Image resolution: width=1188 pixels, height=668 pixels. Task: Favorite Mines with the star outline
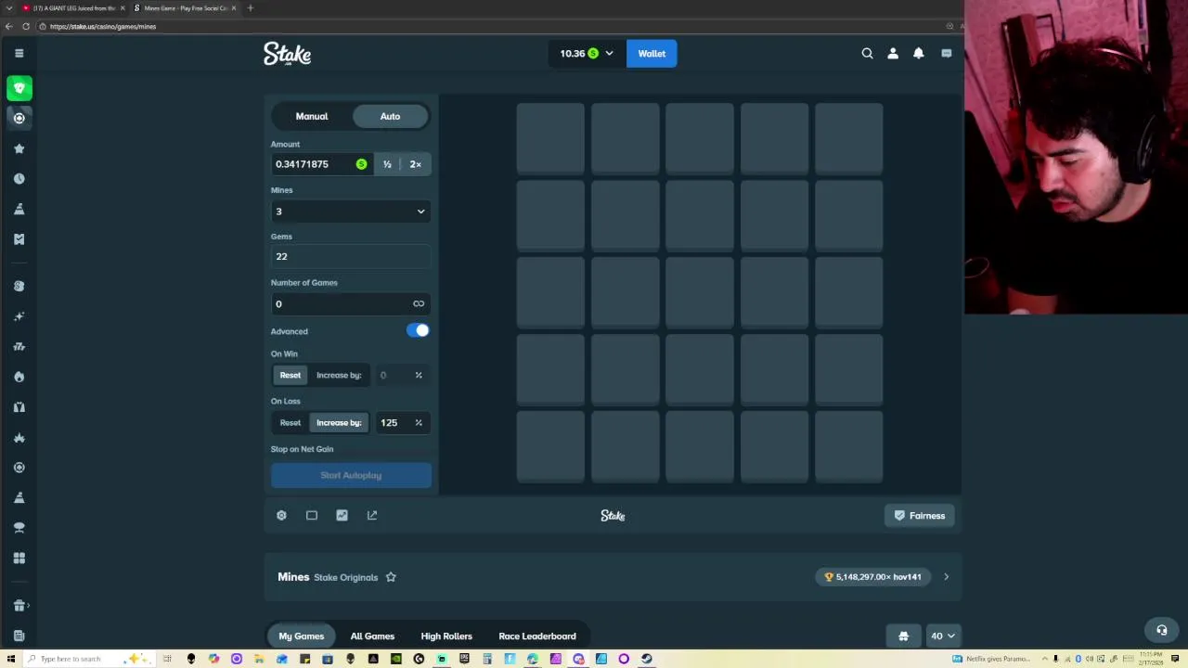pyautogui.click(x=391, y=577)
